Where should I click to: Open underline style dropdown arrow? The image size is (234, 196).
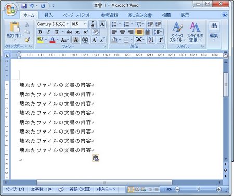(62, 32)
